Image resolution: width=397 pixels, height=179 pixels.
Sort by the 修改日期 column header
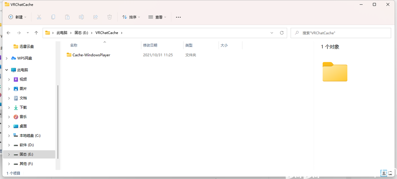[150, 45]
